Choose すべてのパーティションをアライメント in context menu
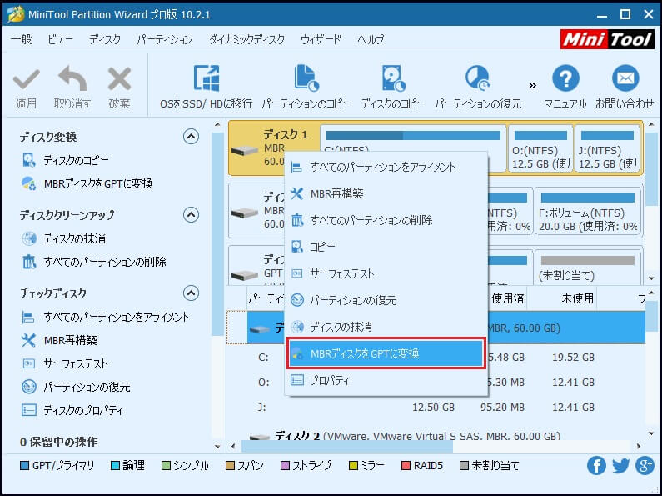 point(386,168)
